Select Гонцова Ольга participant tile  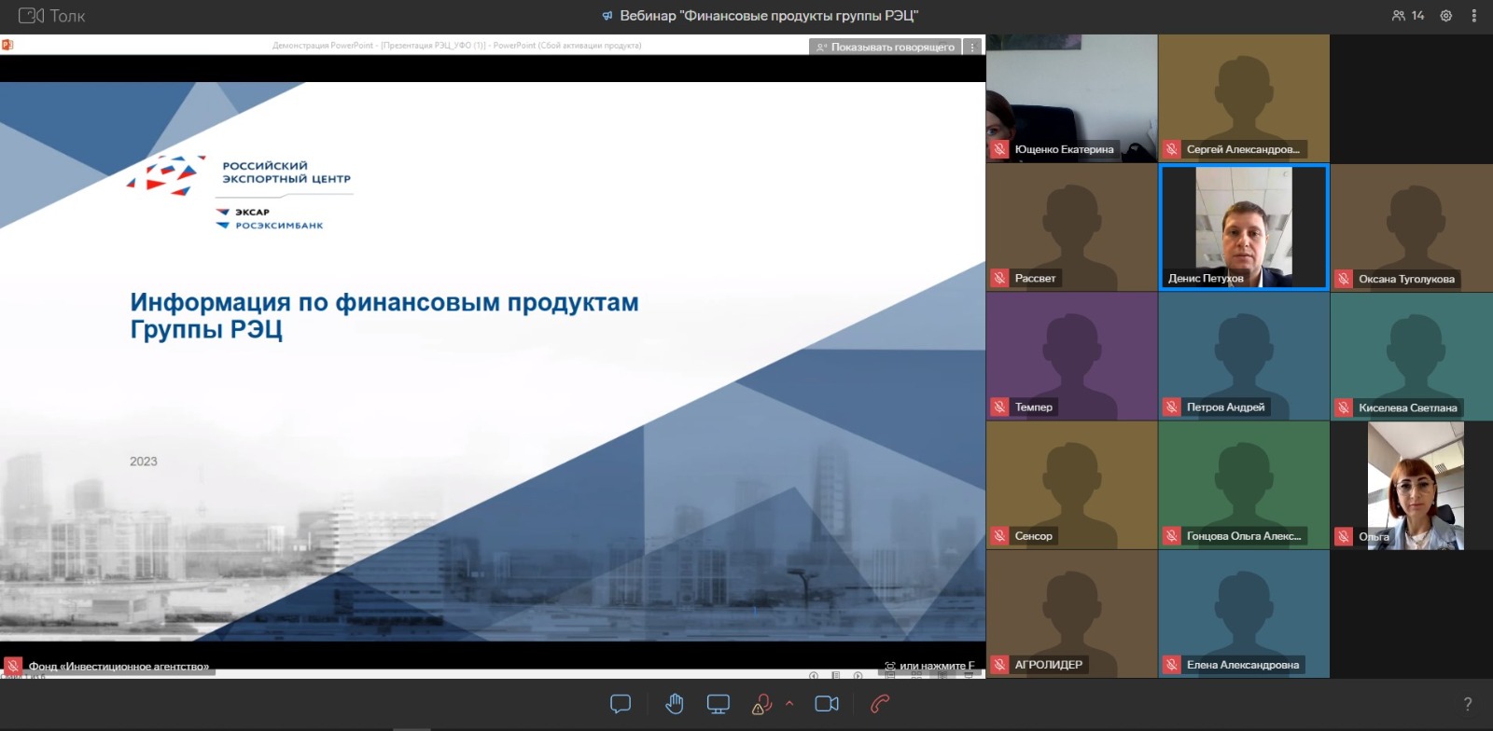[x=1244, y=485]
